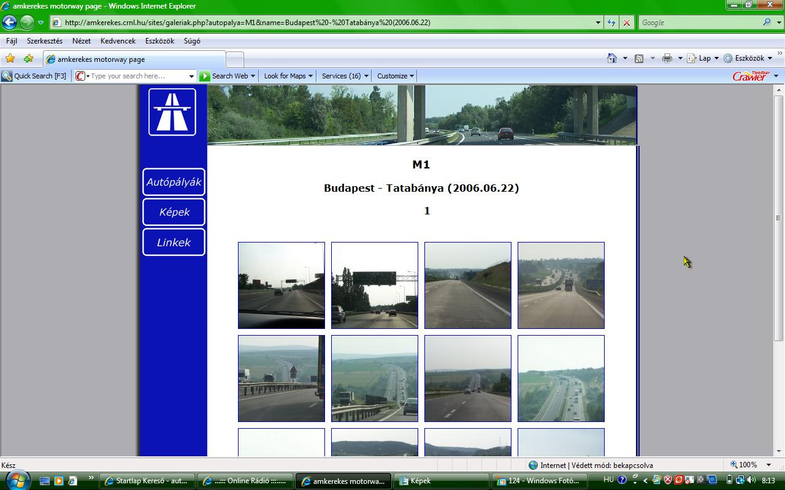Click the page vertical scrollbar thumb
The height and width of the screenshot is (490, 785).
pos(778,218)
